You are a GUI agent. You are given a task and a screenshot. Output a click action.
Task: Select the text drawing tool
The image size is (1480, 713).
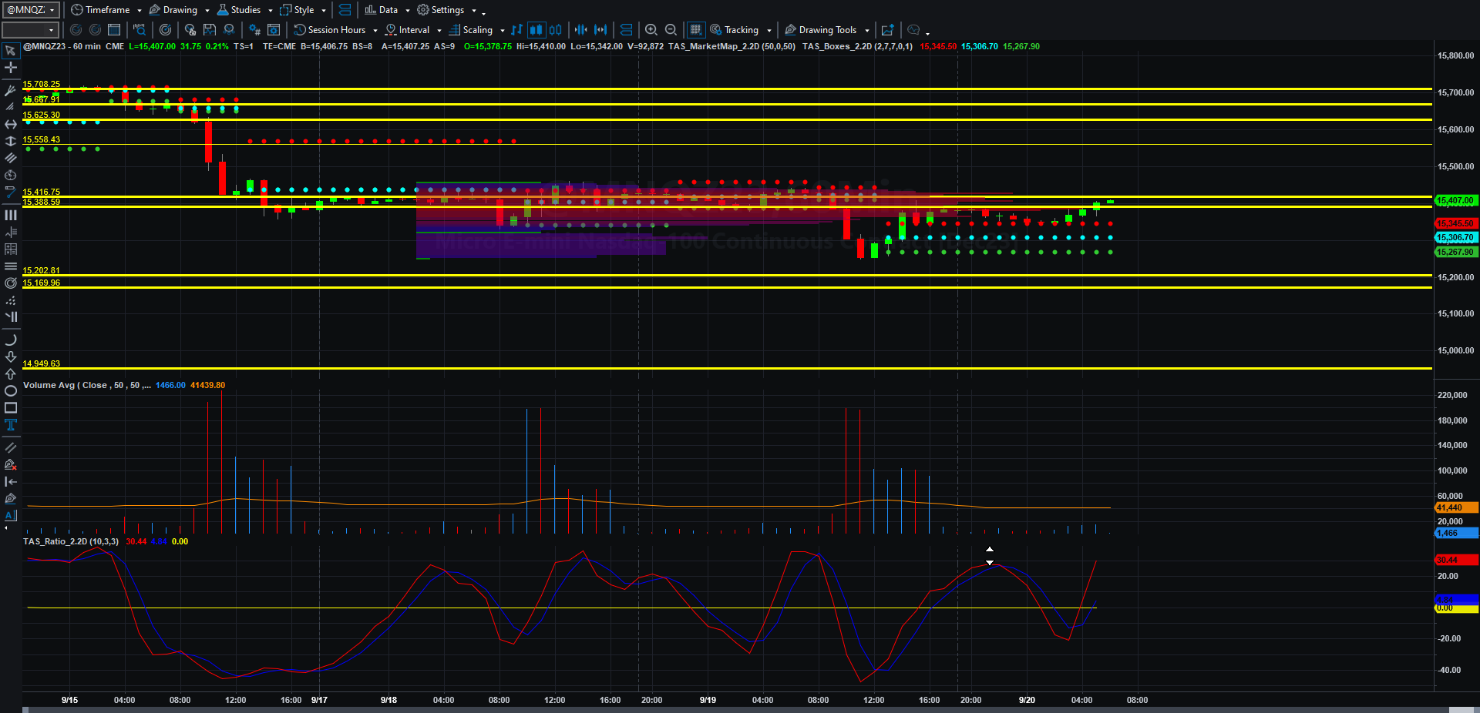11,425
